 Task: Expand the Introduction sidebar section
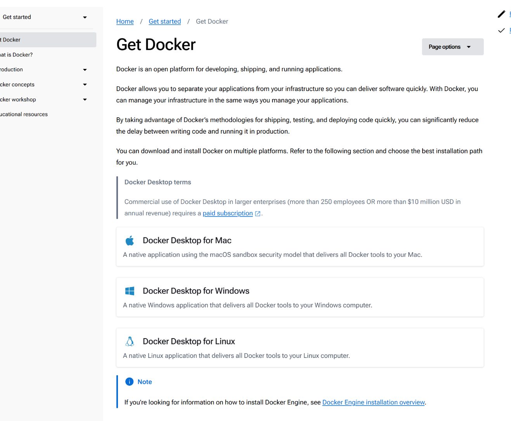[x=85, y=70]
